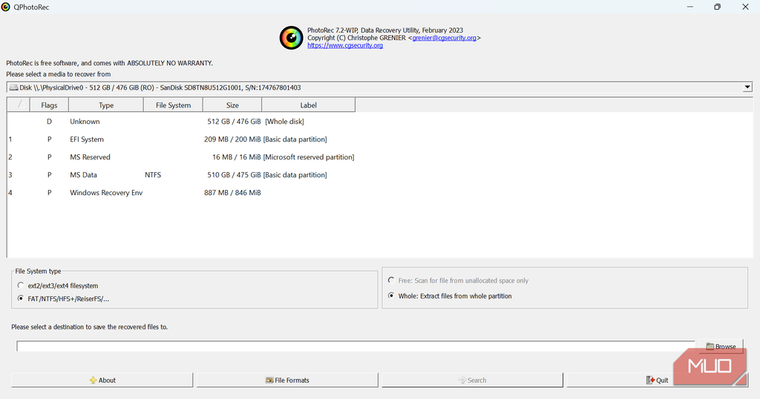Click the 510 GB / 475 GiB size cell

point(234,175)
